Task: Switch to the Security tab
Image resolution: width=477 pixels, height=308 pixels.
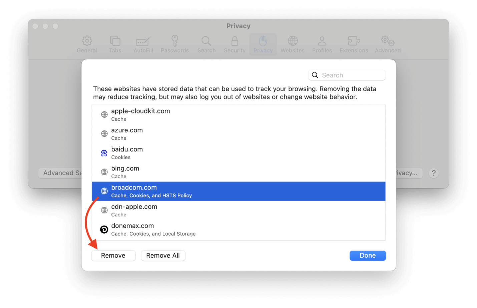Action: pyautogui.click(x=234, y=44)
